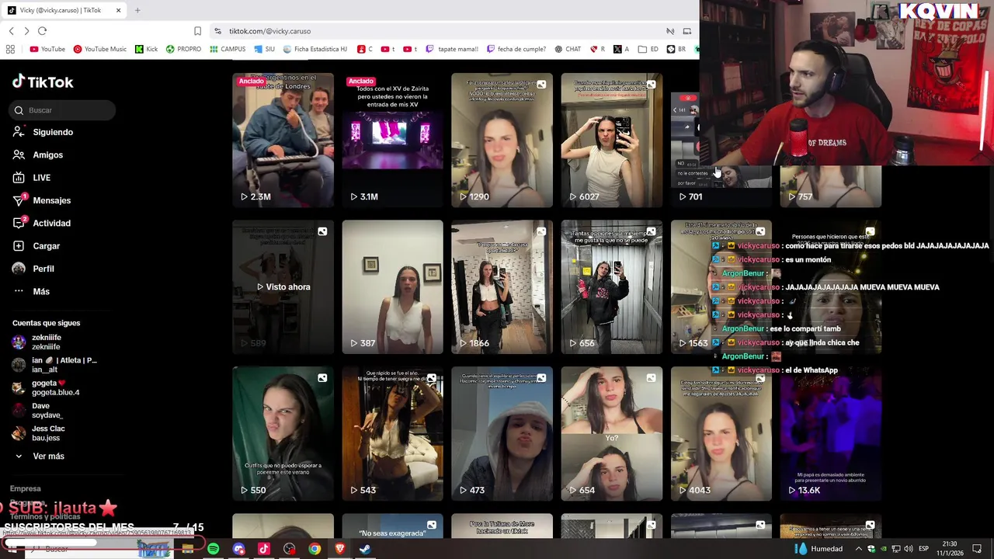Open Google Chrome from the taskbar

point(315,549)
